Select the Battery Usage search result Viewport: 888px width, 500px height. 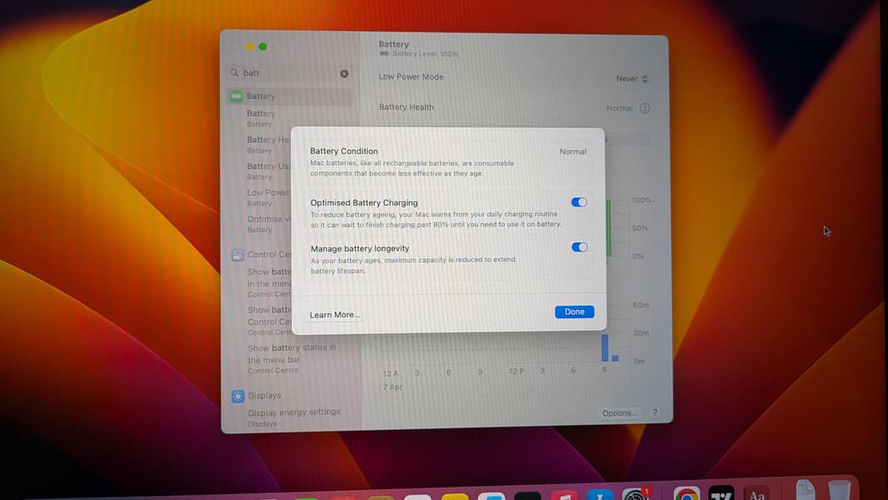[x=268, y=166]
